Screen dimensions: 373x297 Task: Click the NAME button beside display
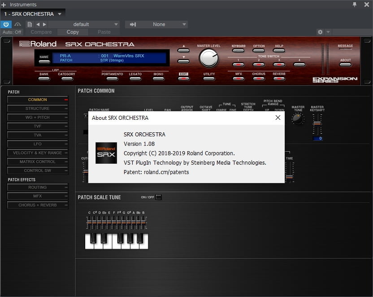[x=44, y=61]
